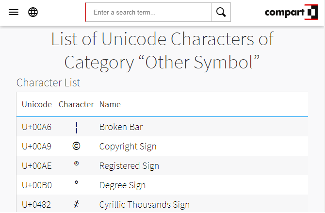Click the globe language icon
The width and height of the screenshot is (325, 213).
33,12
